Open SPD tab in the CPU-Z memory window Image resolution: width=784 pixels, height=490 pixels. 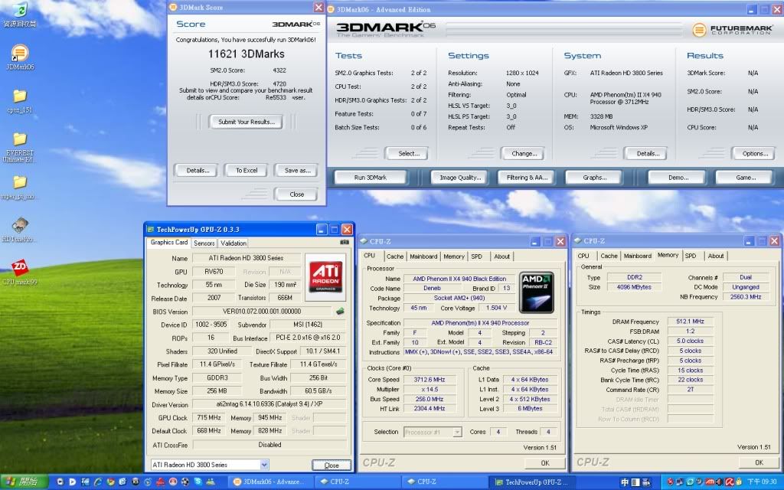point(691,256)
